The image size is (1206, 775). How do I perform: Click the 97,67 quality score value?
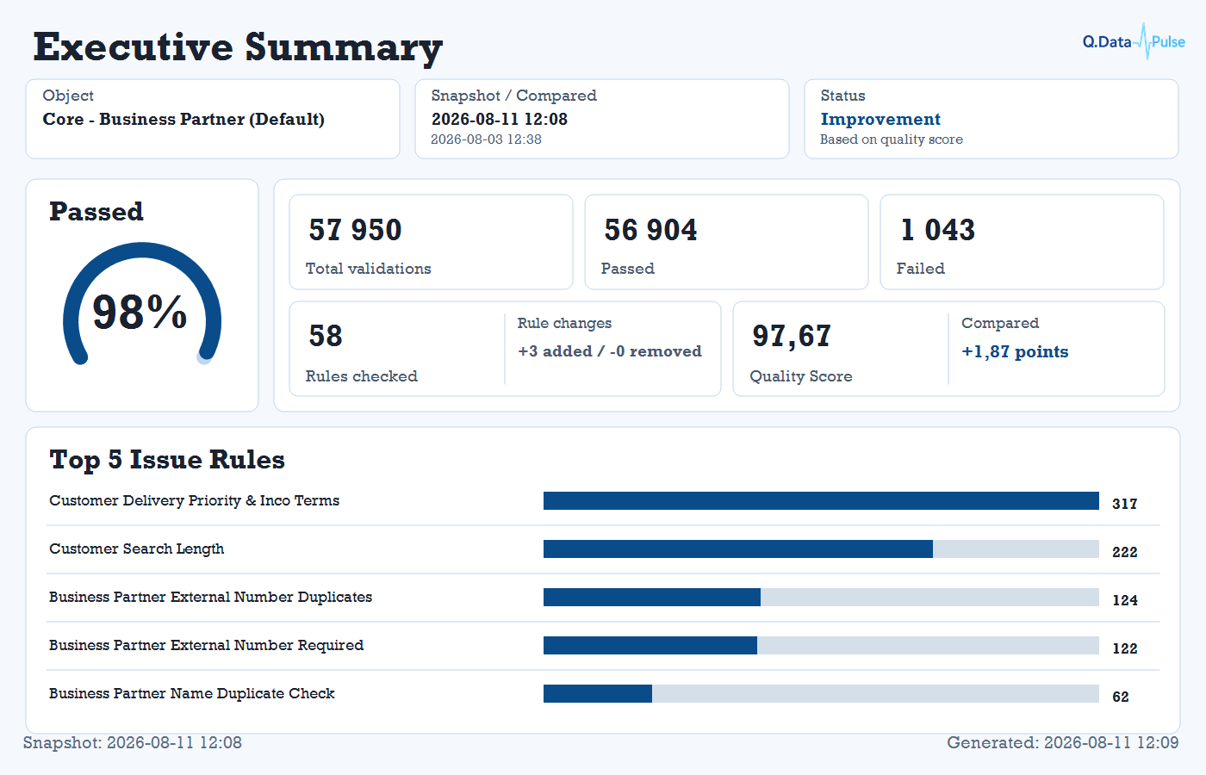point(792,336)
